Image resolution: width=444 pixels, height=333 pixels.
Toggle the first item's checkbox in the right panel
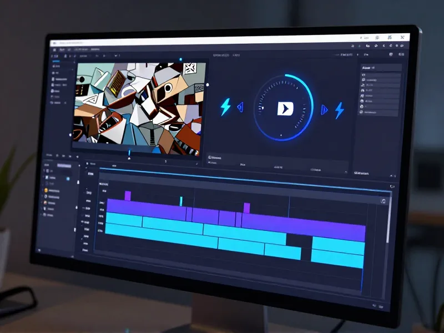363,75
